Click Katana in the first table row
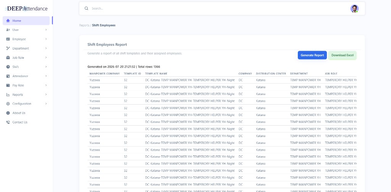 tap(260, 80)
